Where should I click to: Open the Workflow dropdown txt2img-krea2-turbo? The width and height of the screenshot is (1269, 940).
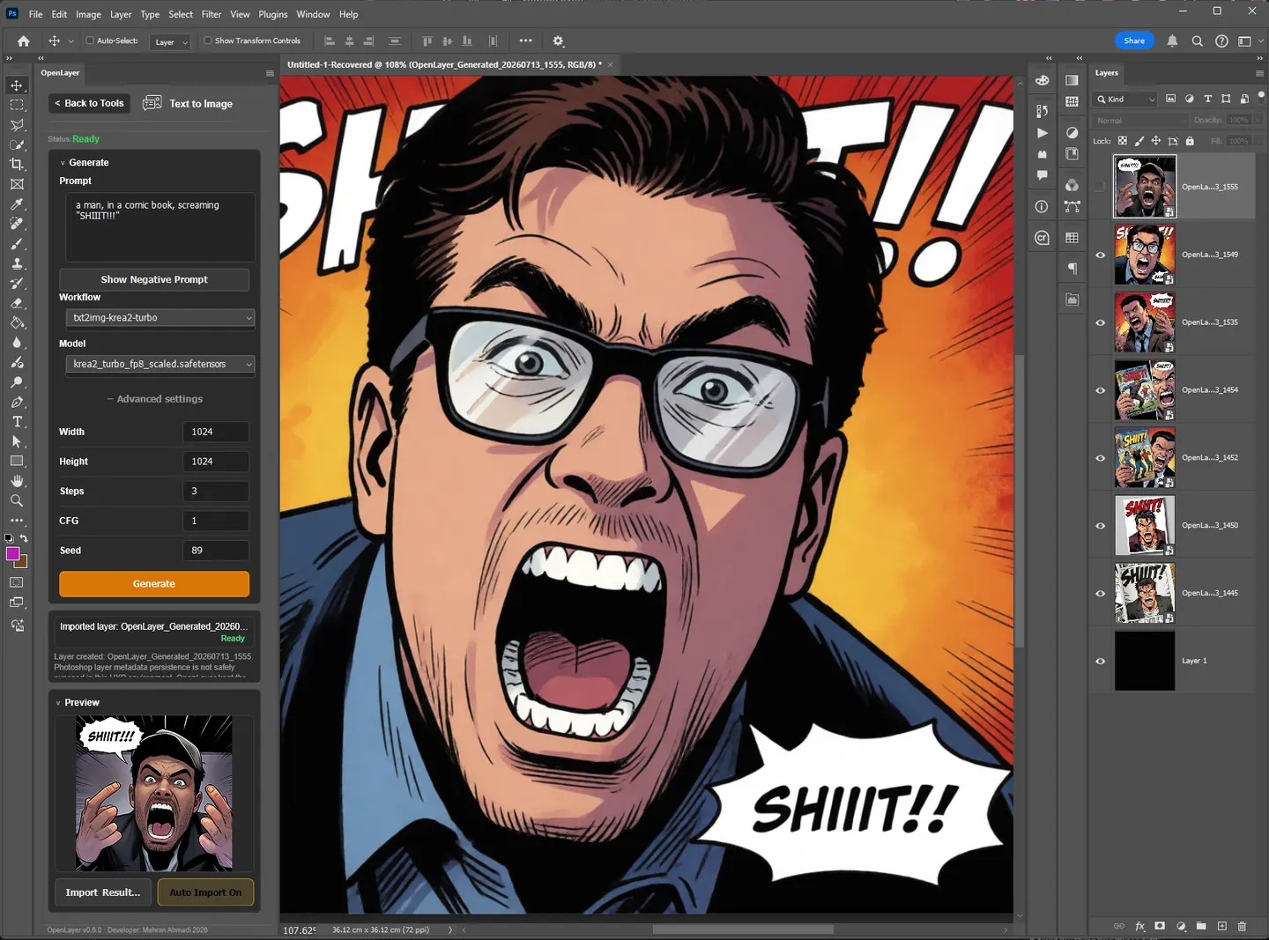tap(160, 318)
